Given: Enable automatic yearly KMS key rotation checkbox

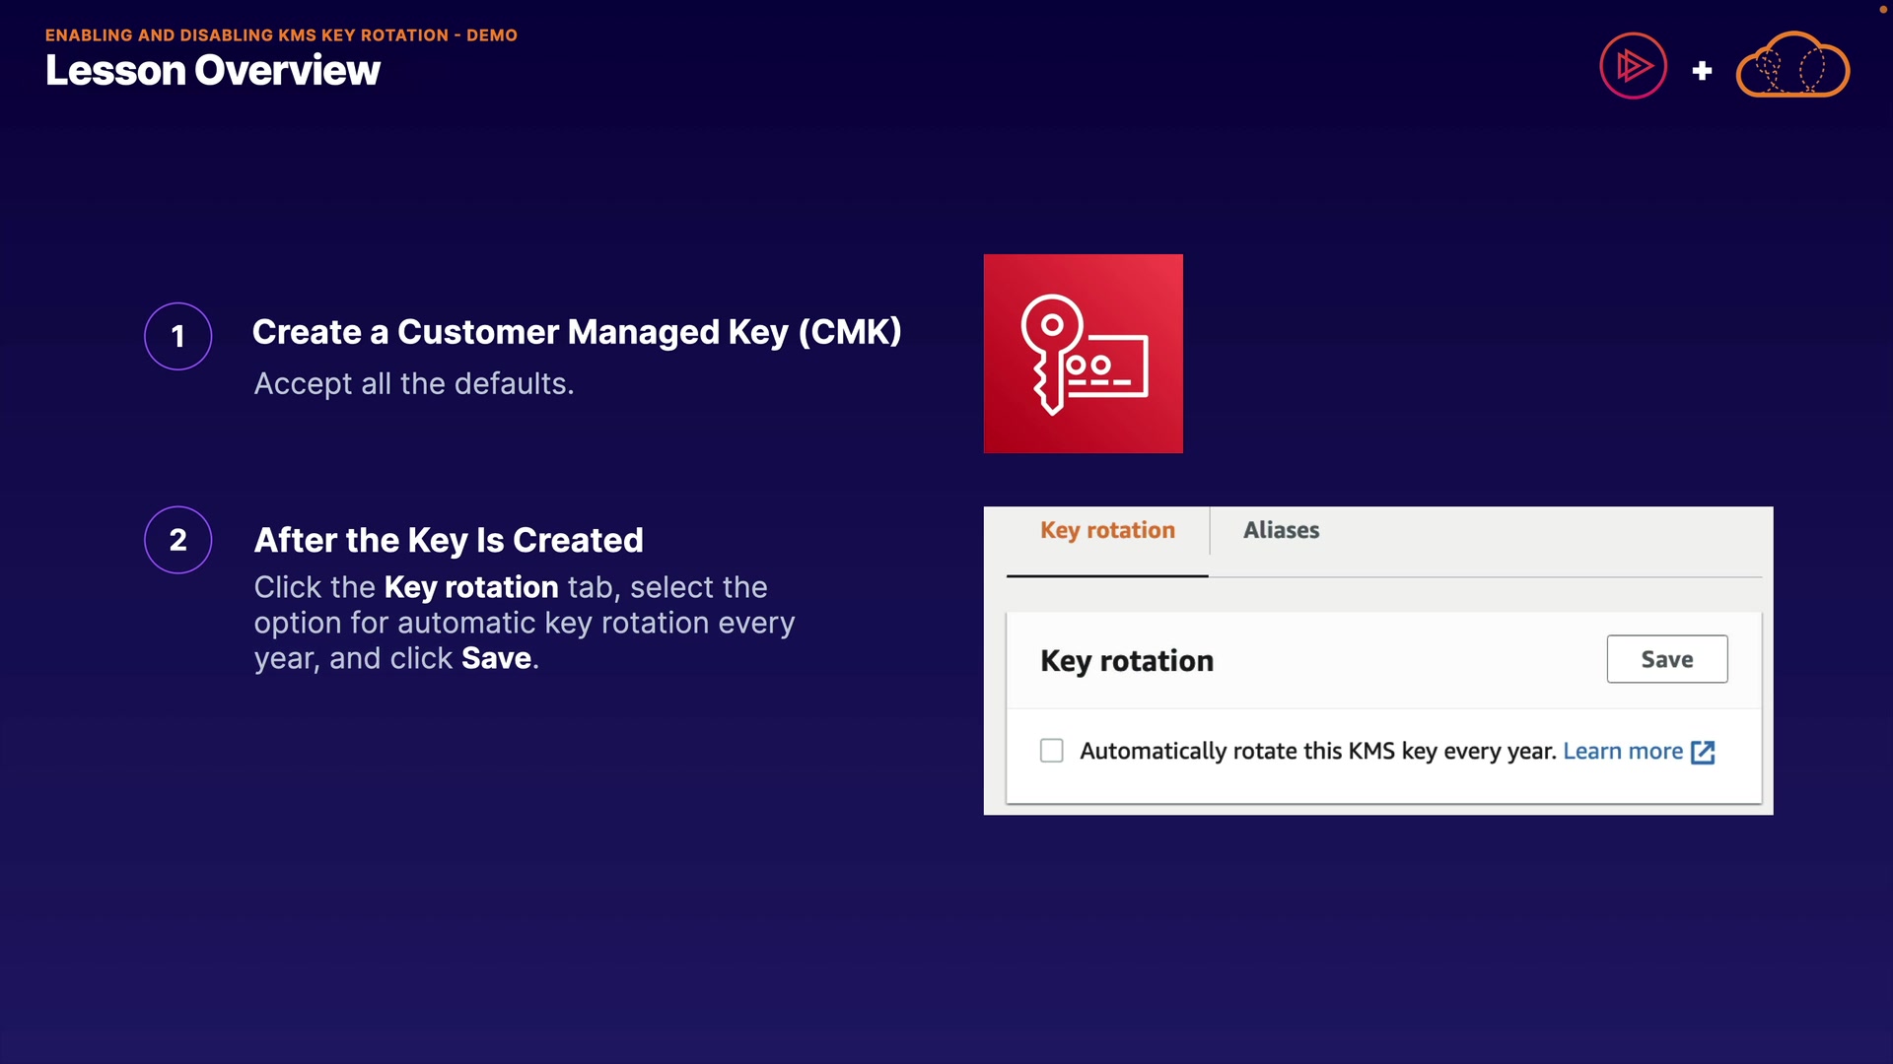Looking at the screenshot, I should pos(1052,751).
